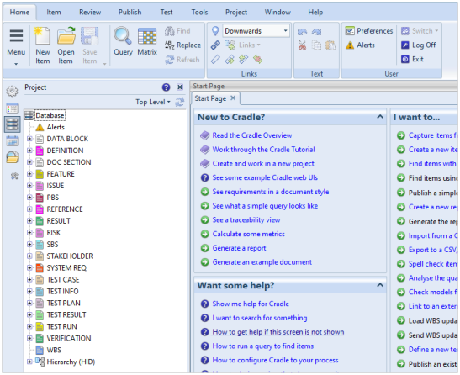The height and width of the screenshot is (375, 460).
Task: Open Alerts from the ribbon
Action: click(x=360, y=45)
